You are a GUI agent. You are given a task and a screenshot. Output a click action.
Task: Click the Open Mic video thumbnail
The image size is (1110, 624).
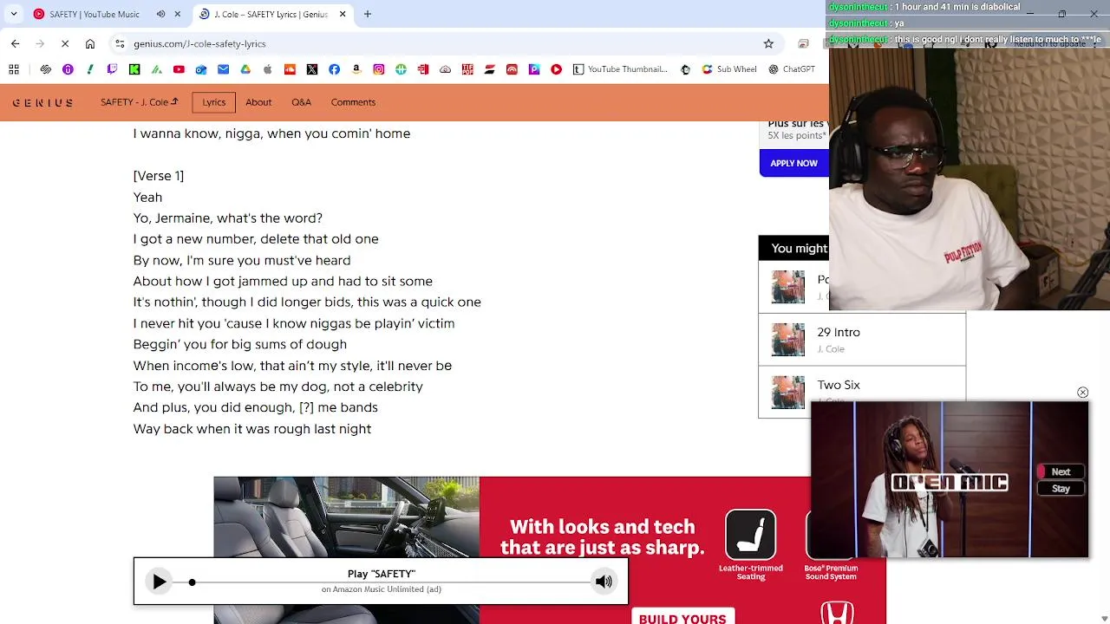(950, 479)
